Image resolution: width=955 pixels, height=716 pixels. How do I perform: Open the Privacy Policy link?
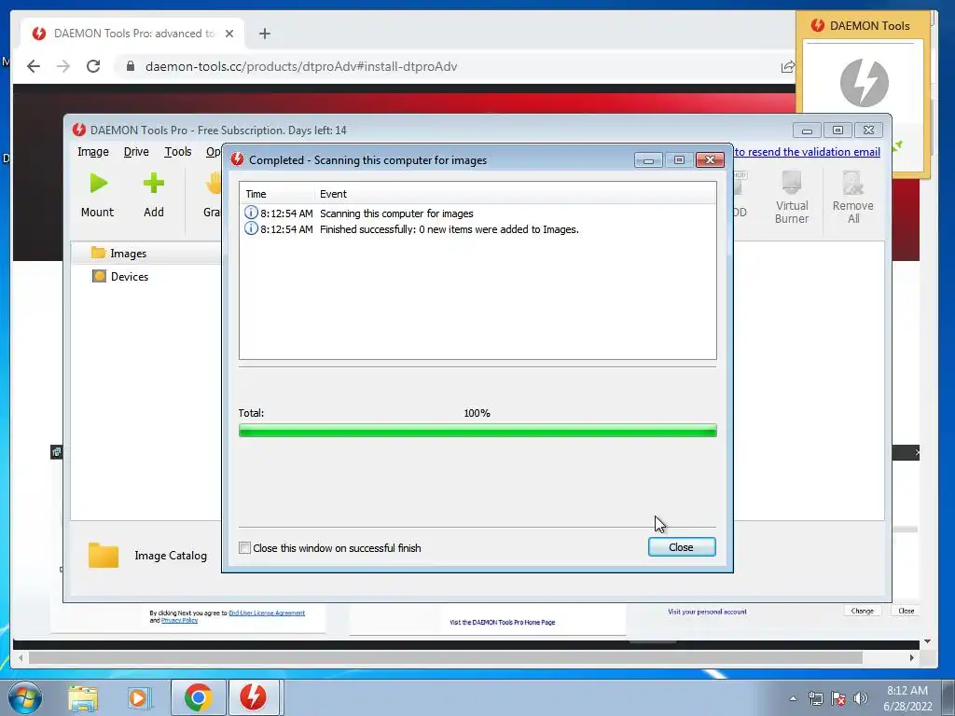point(179,620)
